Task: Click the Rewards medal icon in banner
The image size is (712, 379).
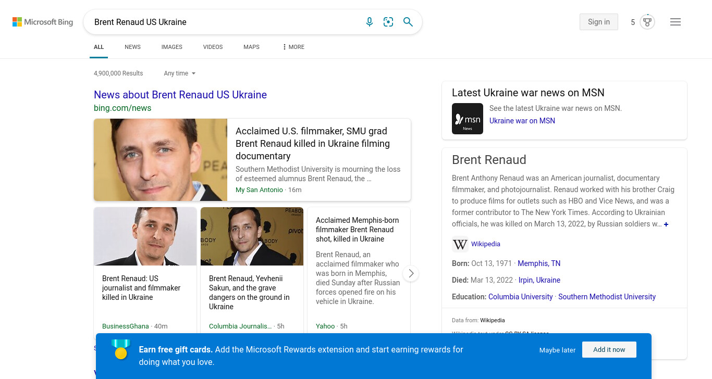Action: point(121,349)
